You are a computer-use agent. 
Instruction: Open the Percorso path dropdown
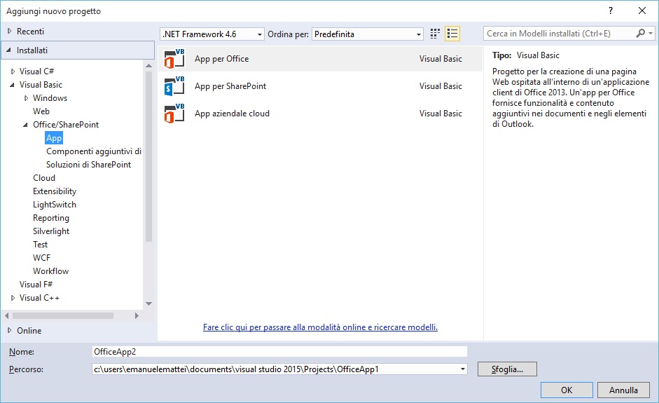point(463,369)
